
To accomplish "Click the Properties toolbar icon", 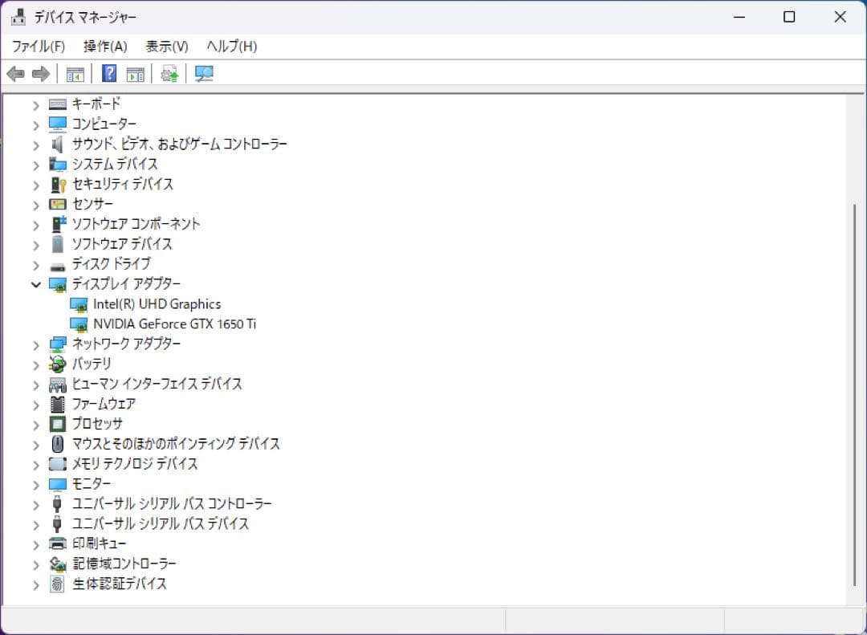I will 134,73.
